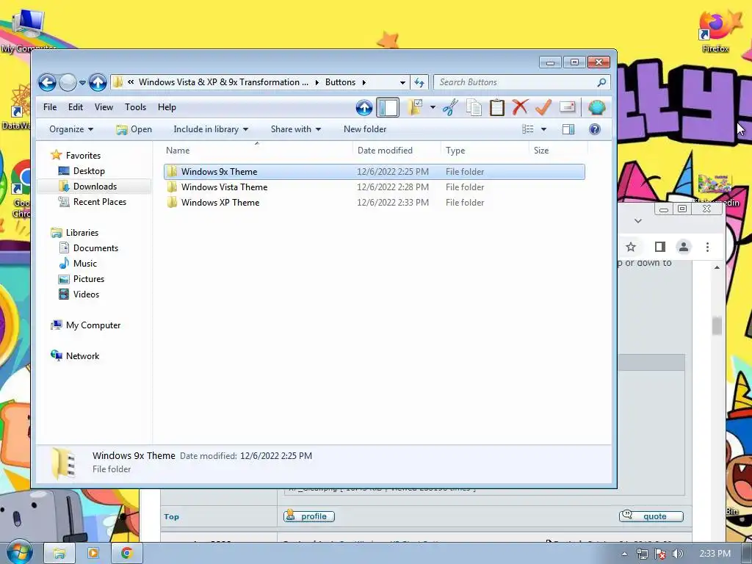
Task: Expand Include in library menu
Action: coord(211,129)
